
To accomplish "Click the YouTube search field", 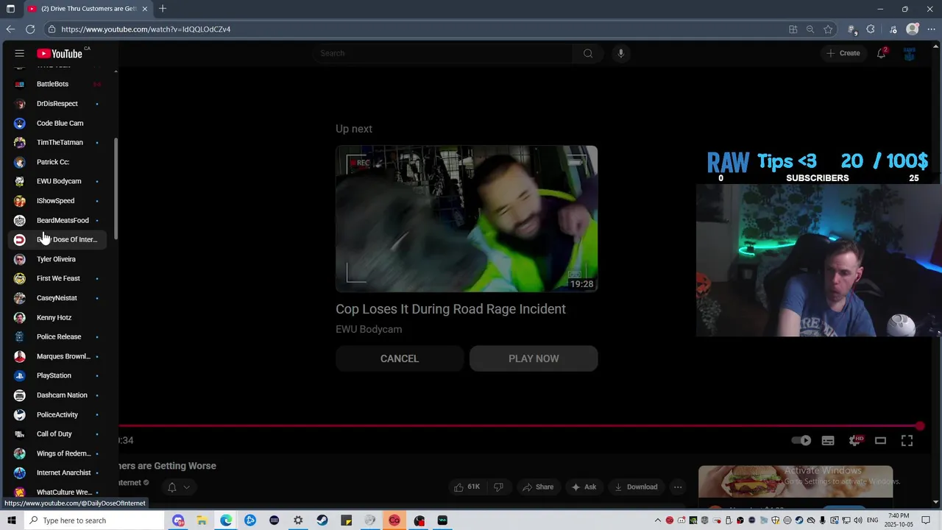I will point(442,53).
